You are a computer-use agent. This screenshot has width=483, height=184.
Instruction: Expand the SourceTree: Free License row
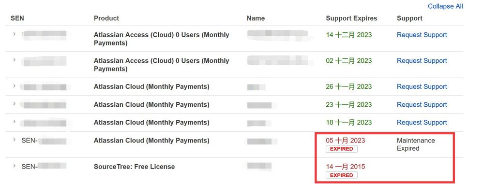pos(14,166)
